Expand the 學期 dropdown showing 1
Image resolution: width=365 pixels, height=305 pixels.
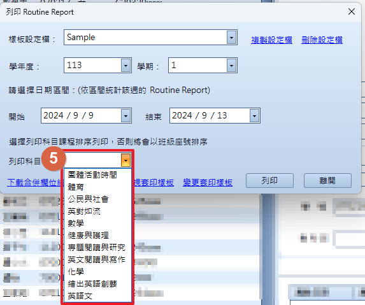[x=231, y=66]
